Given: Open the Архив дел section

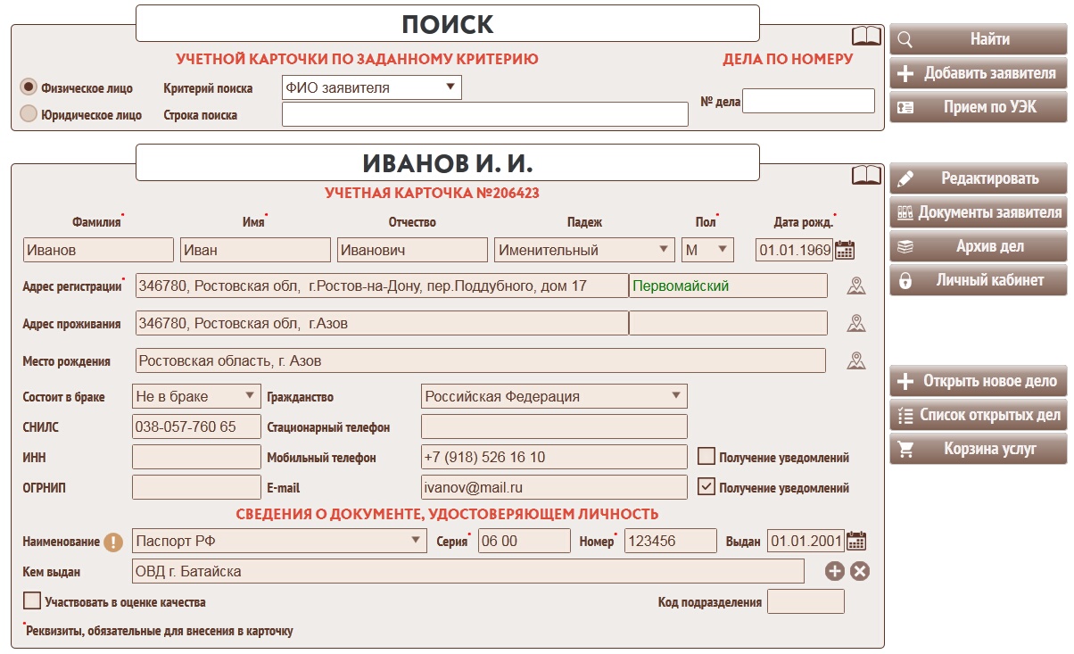Looking at the screenshot, I should 978,246.
